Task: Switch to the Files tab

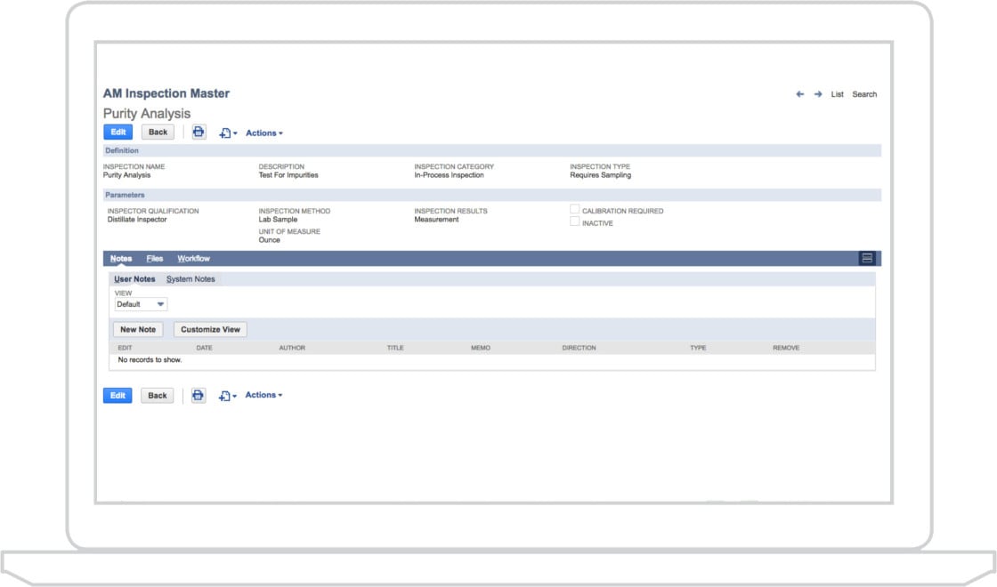Action: 155,259
